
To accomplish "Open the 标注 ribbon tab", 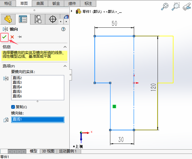I will pos(88,3).
